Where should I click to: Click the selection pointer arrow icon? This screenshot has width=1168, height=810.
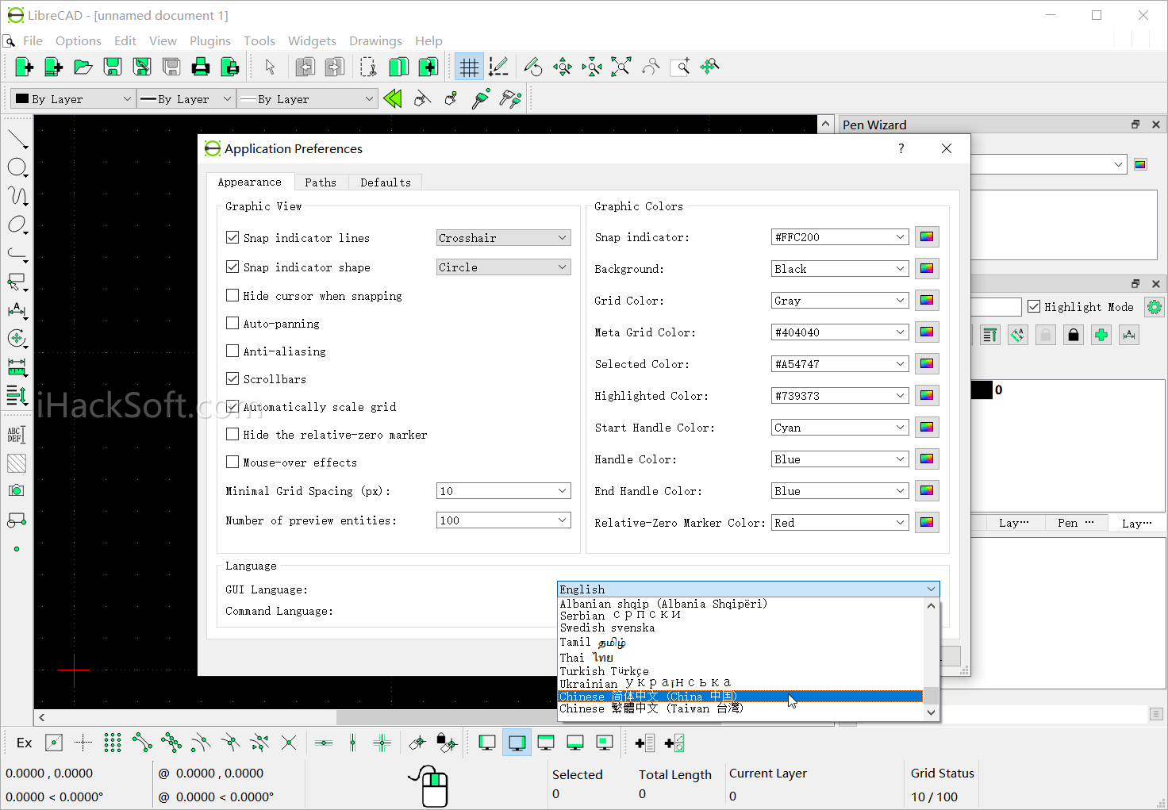coord(270,67)
